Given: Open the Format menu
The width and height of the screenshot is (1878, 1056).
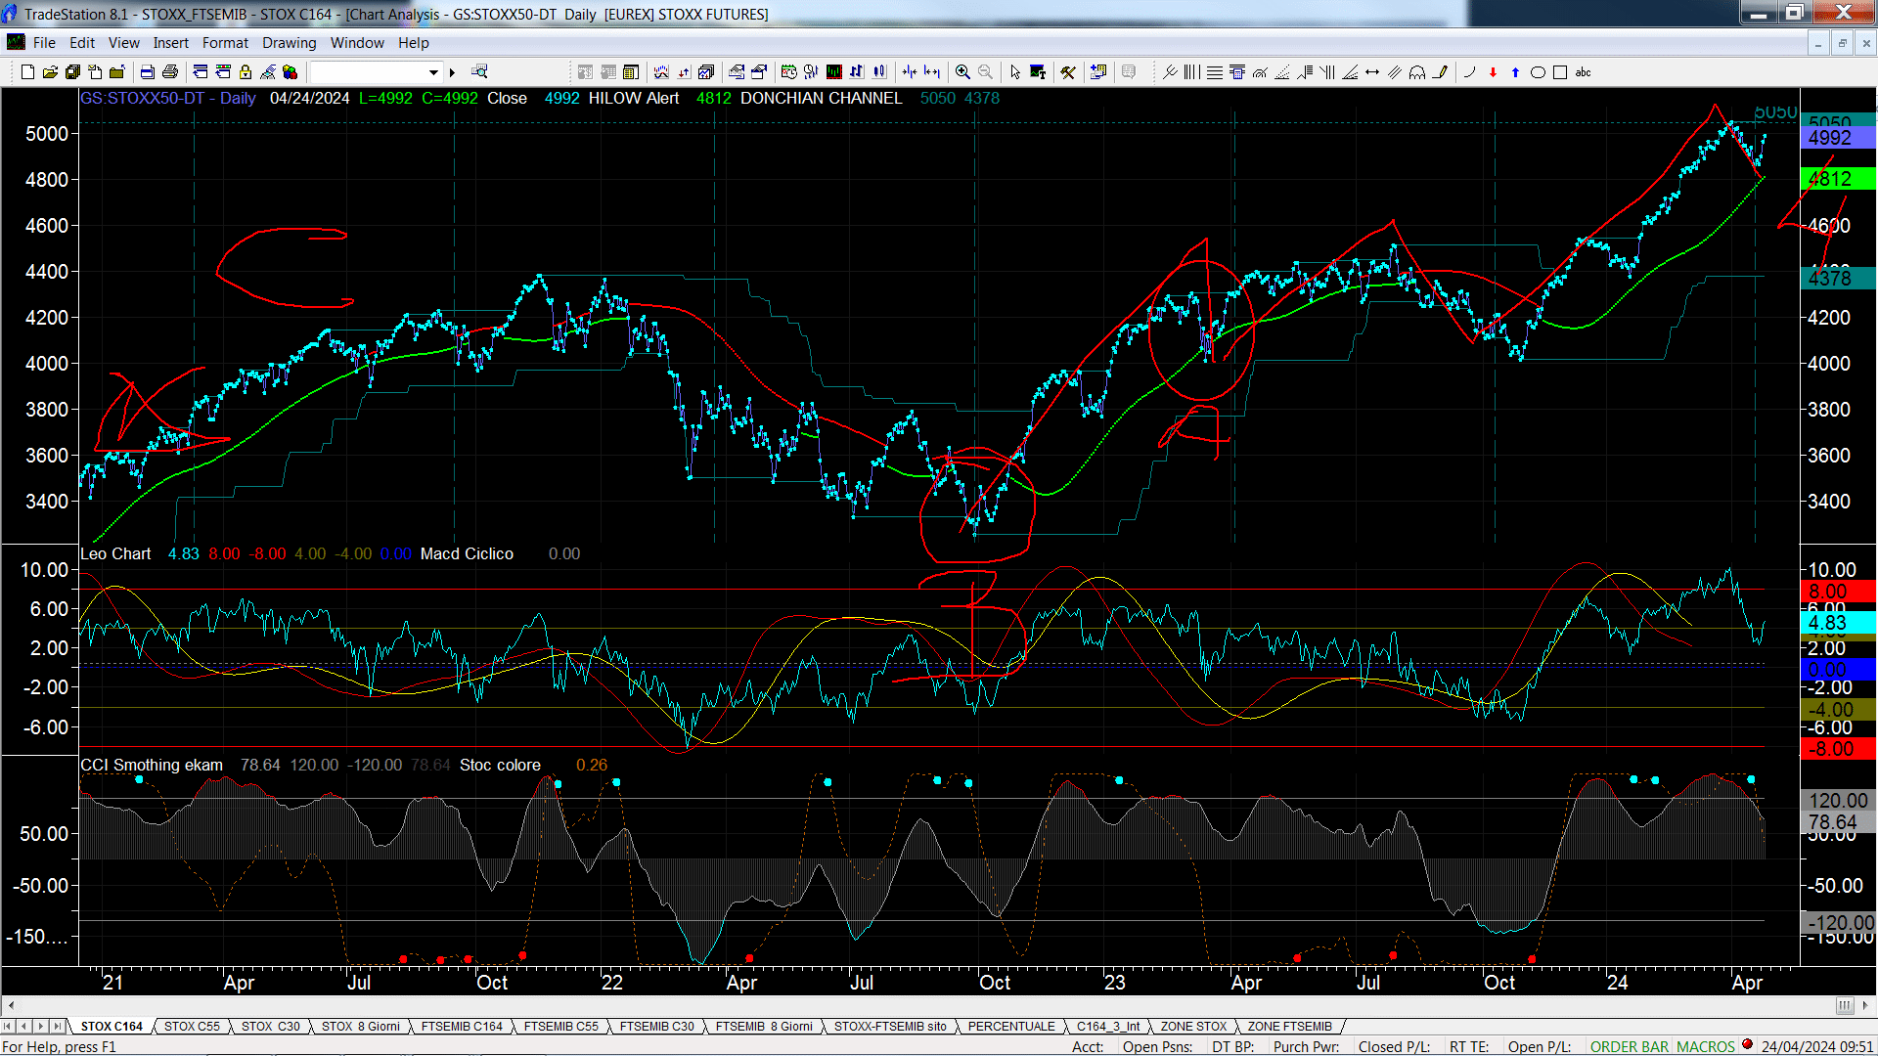Looking at the screenshot, I should [x=226, y=42].
